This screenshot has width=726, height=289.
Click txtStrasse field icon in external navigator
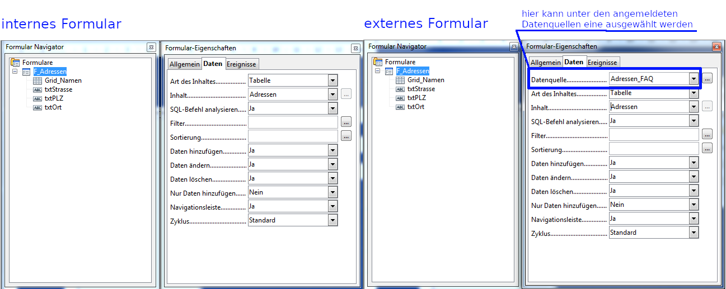(x=400, y=89)
